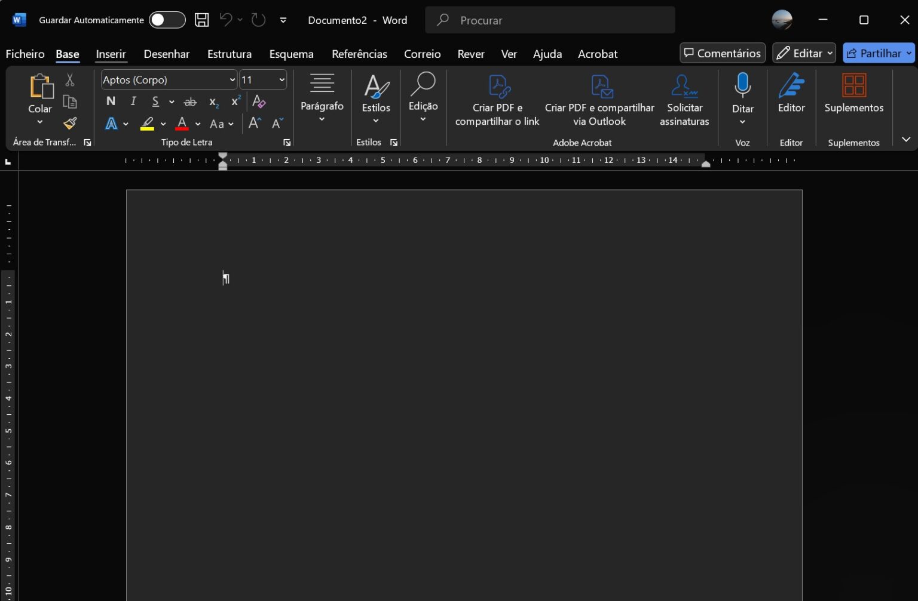This screenshot has width=918, height=601.
Task: Open the font name dropdown
Action: [232, 80]
